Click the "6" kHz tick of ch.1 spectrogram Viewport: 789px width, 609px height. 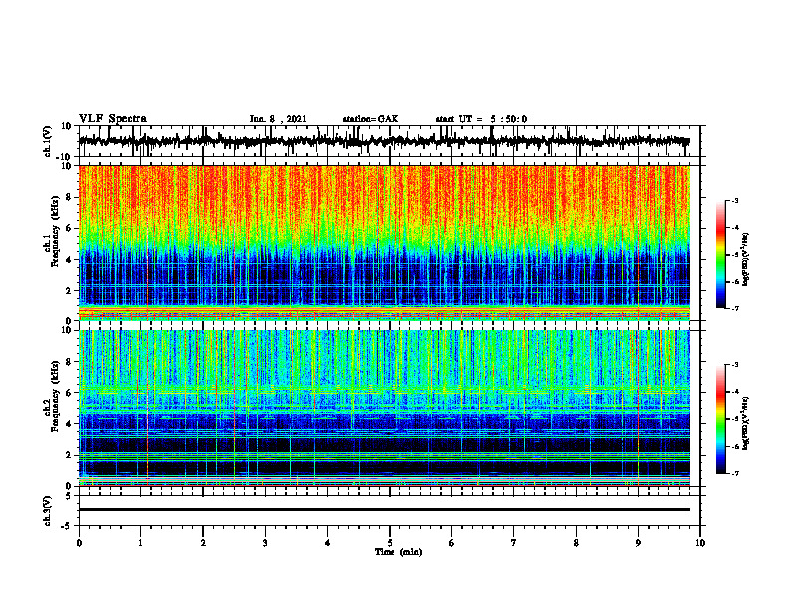70,229
